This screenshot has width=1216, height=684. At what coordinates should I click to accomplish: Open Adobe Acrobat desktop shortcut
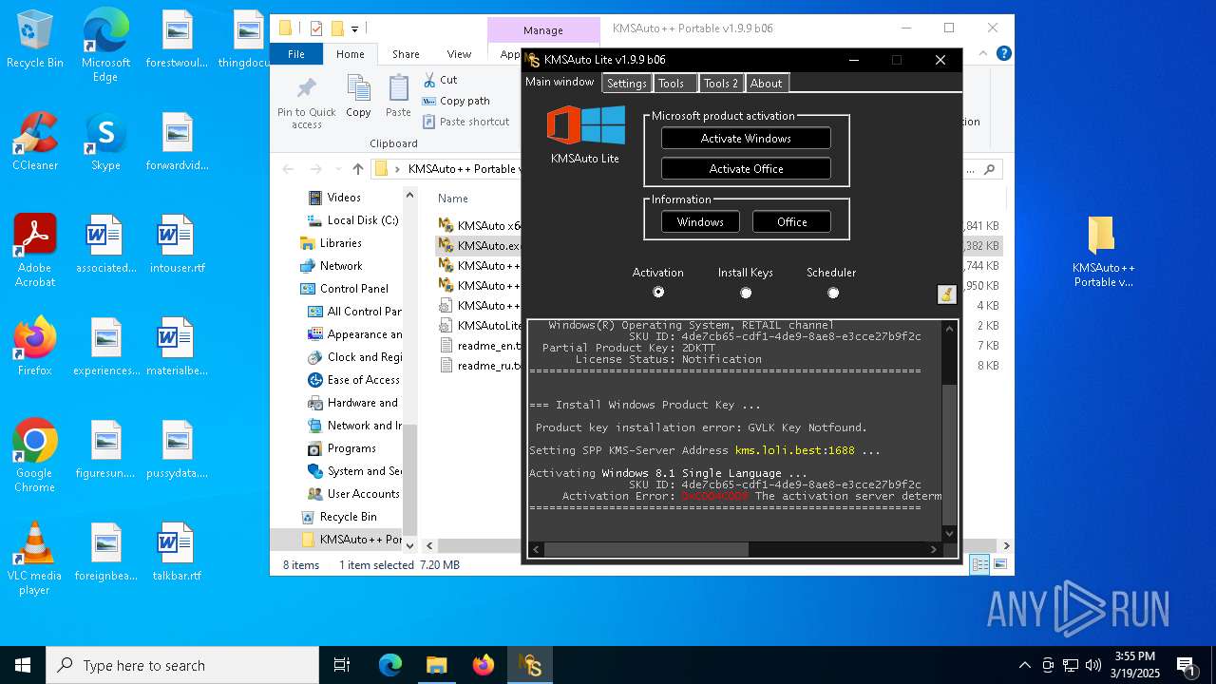pyautogui.click(x=35, y=251)
